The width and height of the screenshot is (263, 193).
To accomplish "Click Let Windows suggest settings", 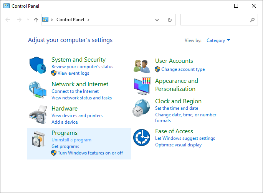I will pos(185,138).
